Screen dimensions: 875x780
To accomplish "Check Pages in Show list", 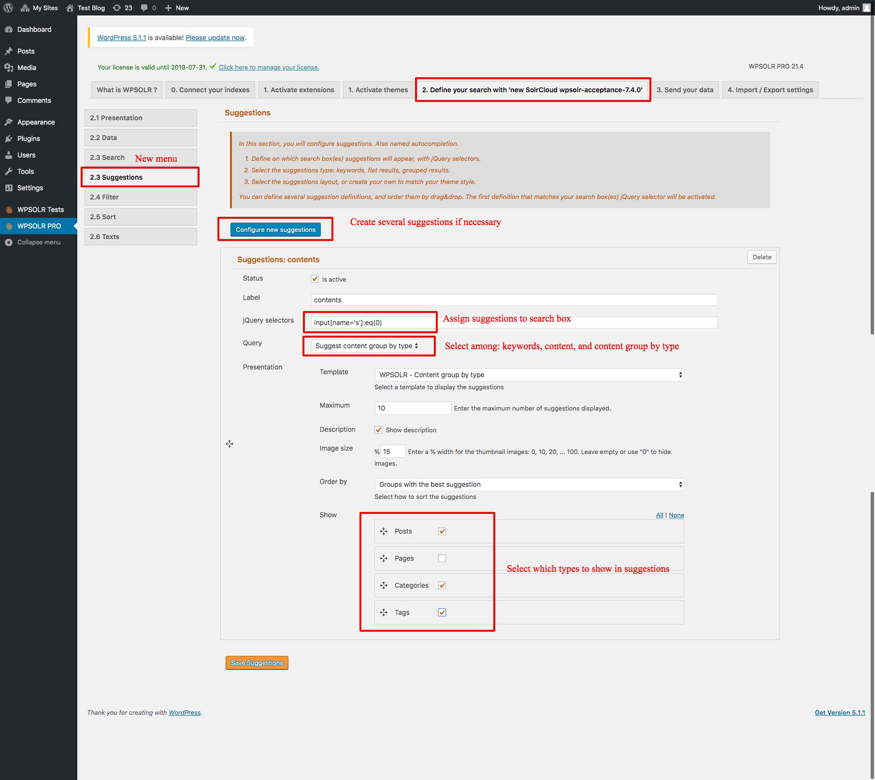I will click(x=442, y=558).
